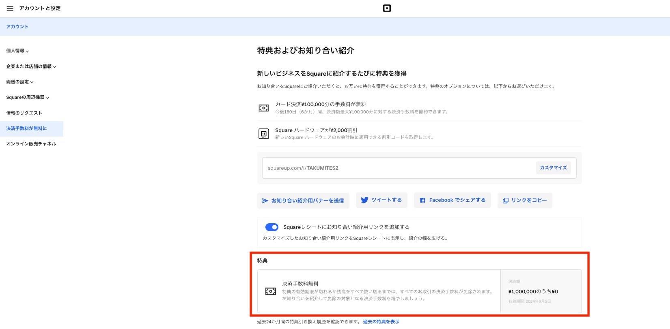Send referral banner with お知り合い紹介用バナーを送信
This screenshot has height=329, width=670.
tap(303, 201)
